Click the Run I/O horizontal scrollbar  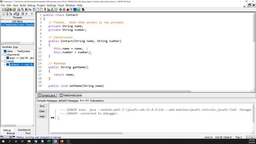tap(86, 133)
